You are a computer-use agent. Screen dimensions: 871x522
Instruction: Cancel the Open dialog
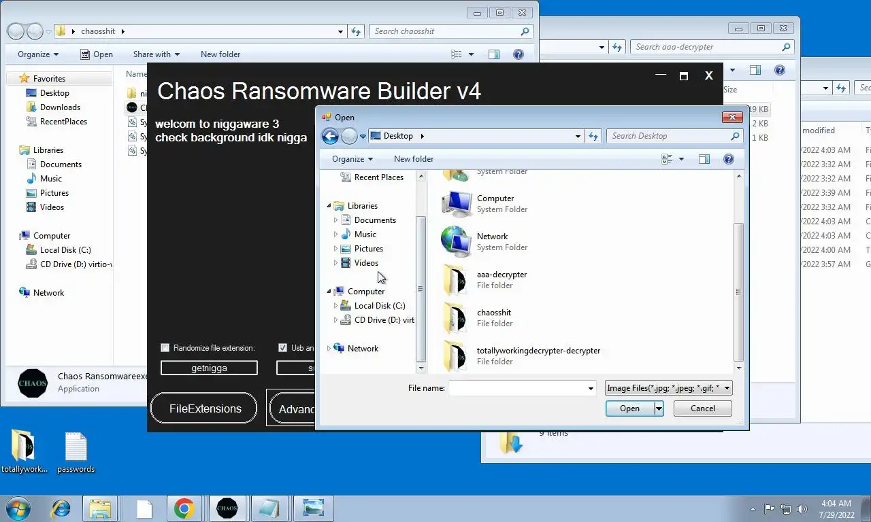[x=703, y=408]
